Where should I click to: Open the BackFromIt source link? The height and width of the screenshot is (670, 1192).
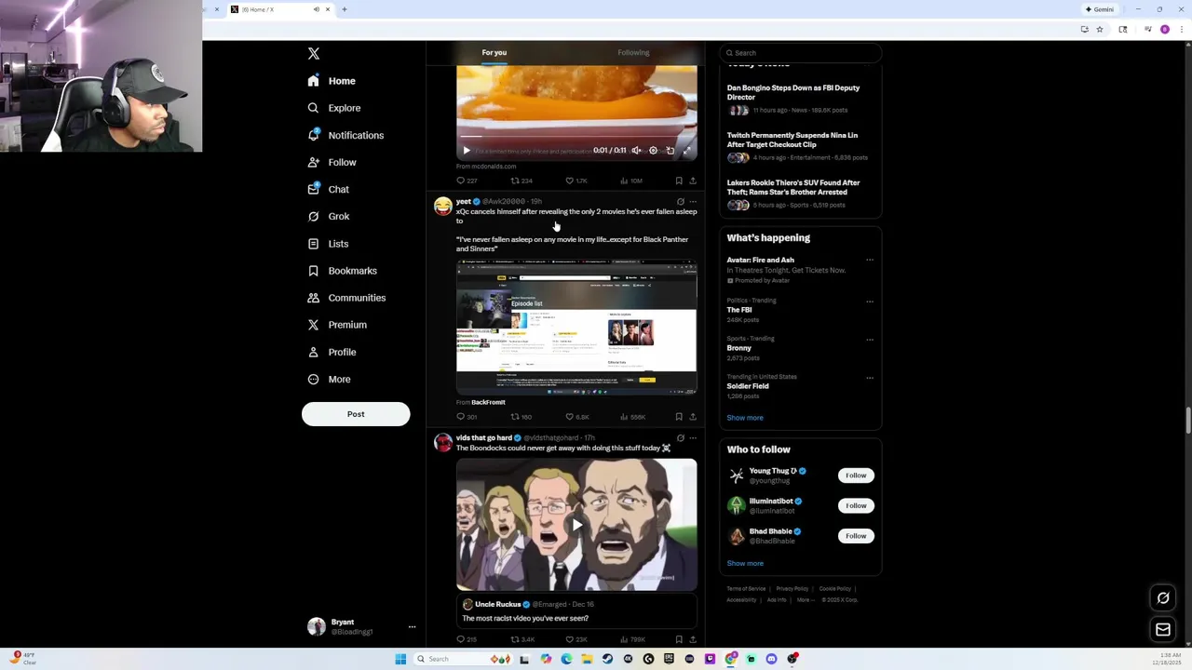(x=488, y=402)
